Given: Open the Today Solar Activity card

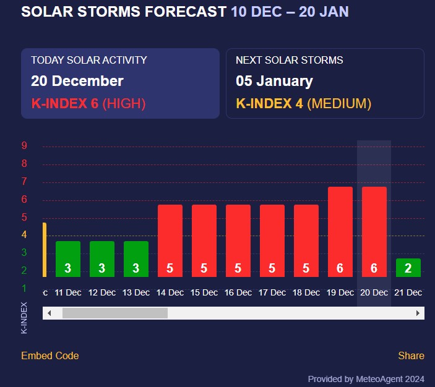Looking at the screenshot, I should click(121, 83).
